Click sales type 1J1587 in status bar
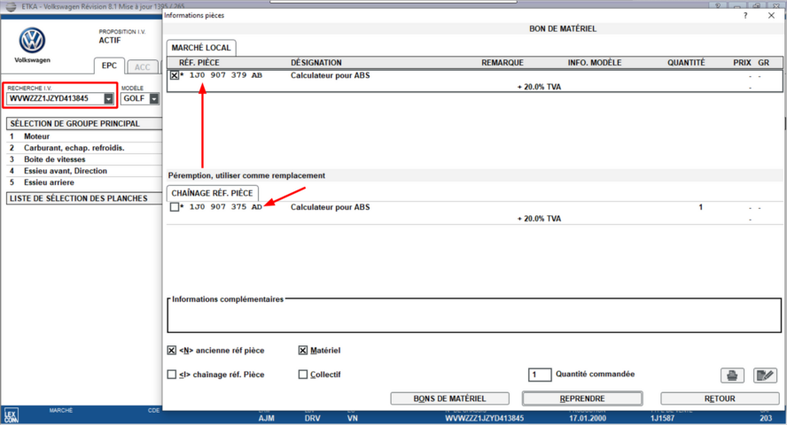The height and width of the screenshot is (425, 787). 663,418
